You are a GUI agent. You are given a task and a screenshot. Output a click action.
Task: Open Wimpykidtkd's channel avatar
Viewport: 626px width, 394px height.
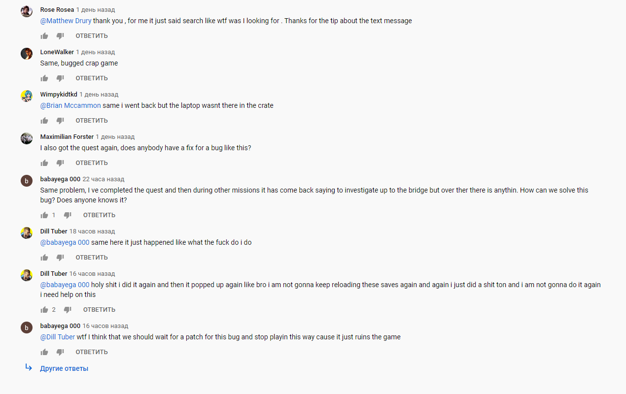[27, 96]
